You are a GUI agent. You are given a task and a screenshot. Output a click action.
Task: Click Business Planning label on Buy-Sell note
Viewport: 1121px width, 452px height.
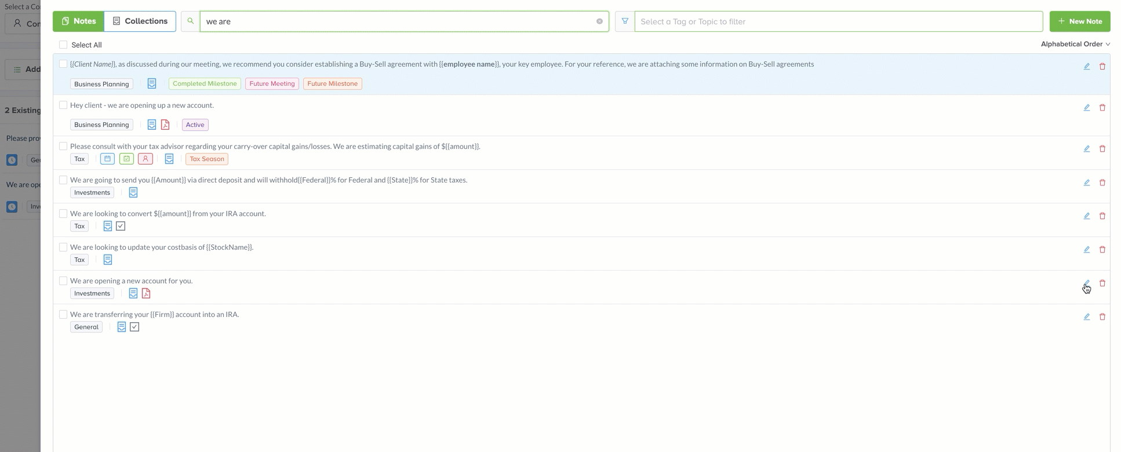pyautogui.click(x=101, y=84)
